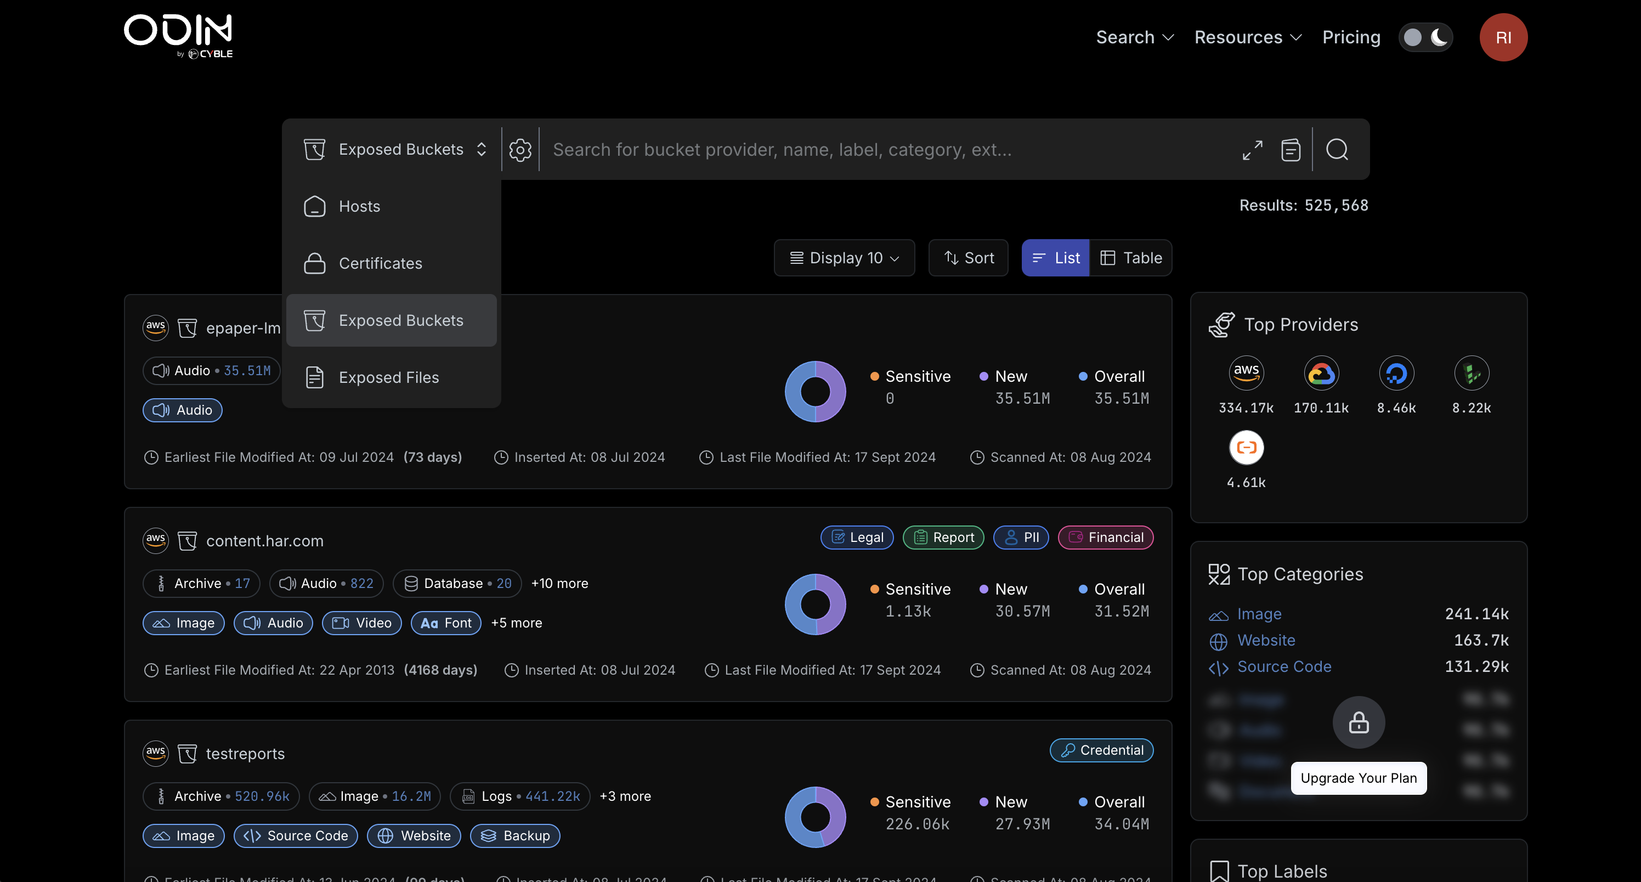Run search with the magnifier icon

tap(1337, 150)
